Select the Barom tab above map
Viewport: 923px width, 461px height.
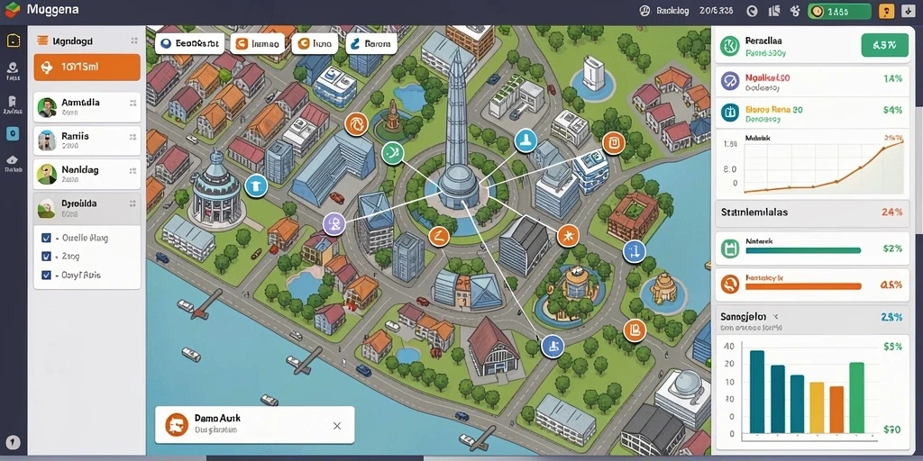click(370, 43)
